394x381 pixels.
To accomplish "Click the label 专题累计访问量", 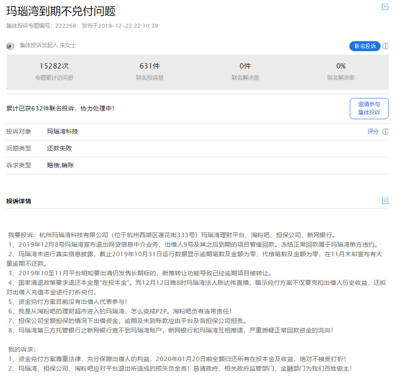I will click(54, 78).
